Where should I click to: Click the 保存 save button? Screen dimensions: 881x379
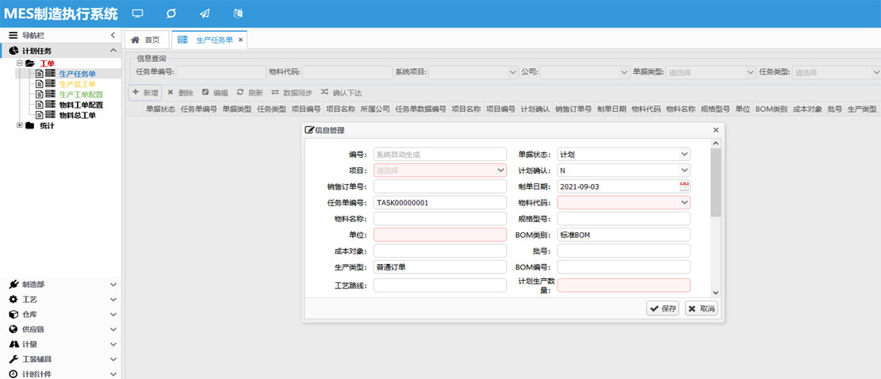pyautogui.click(x=663, y=308)
